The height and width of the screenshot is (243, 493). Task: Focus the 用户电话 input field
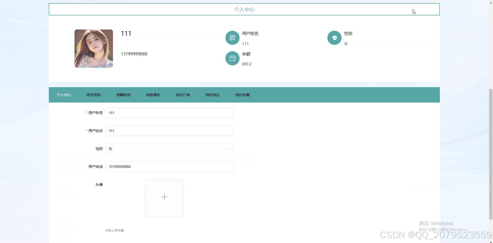click(x=169, y=167)
